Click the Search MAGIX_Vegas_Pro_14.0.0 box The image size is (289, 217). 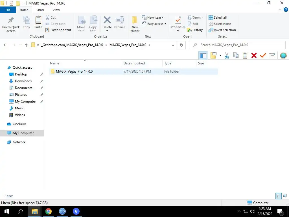pyautogui.click(x=237, y=45)
